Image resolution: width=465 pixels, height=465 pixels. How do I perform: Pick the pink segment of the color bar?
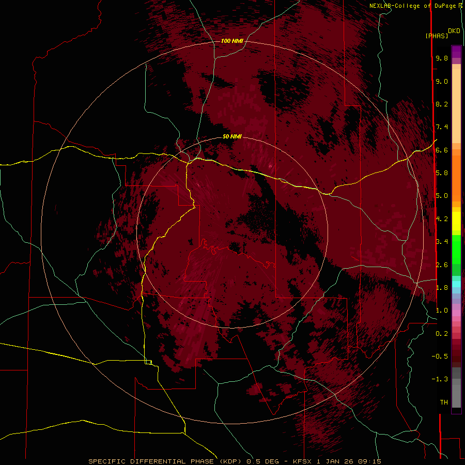coord(456,313)
